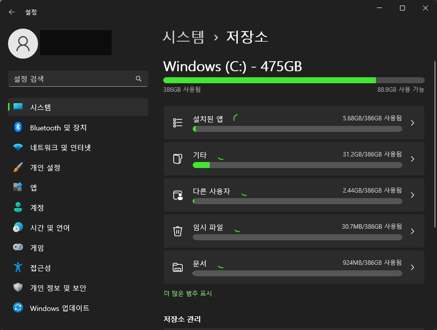Open 시간 및 언어 settings
This screenshot has height=330, width=437.
78,228
